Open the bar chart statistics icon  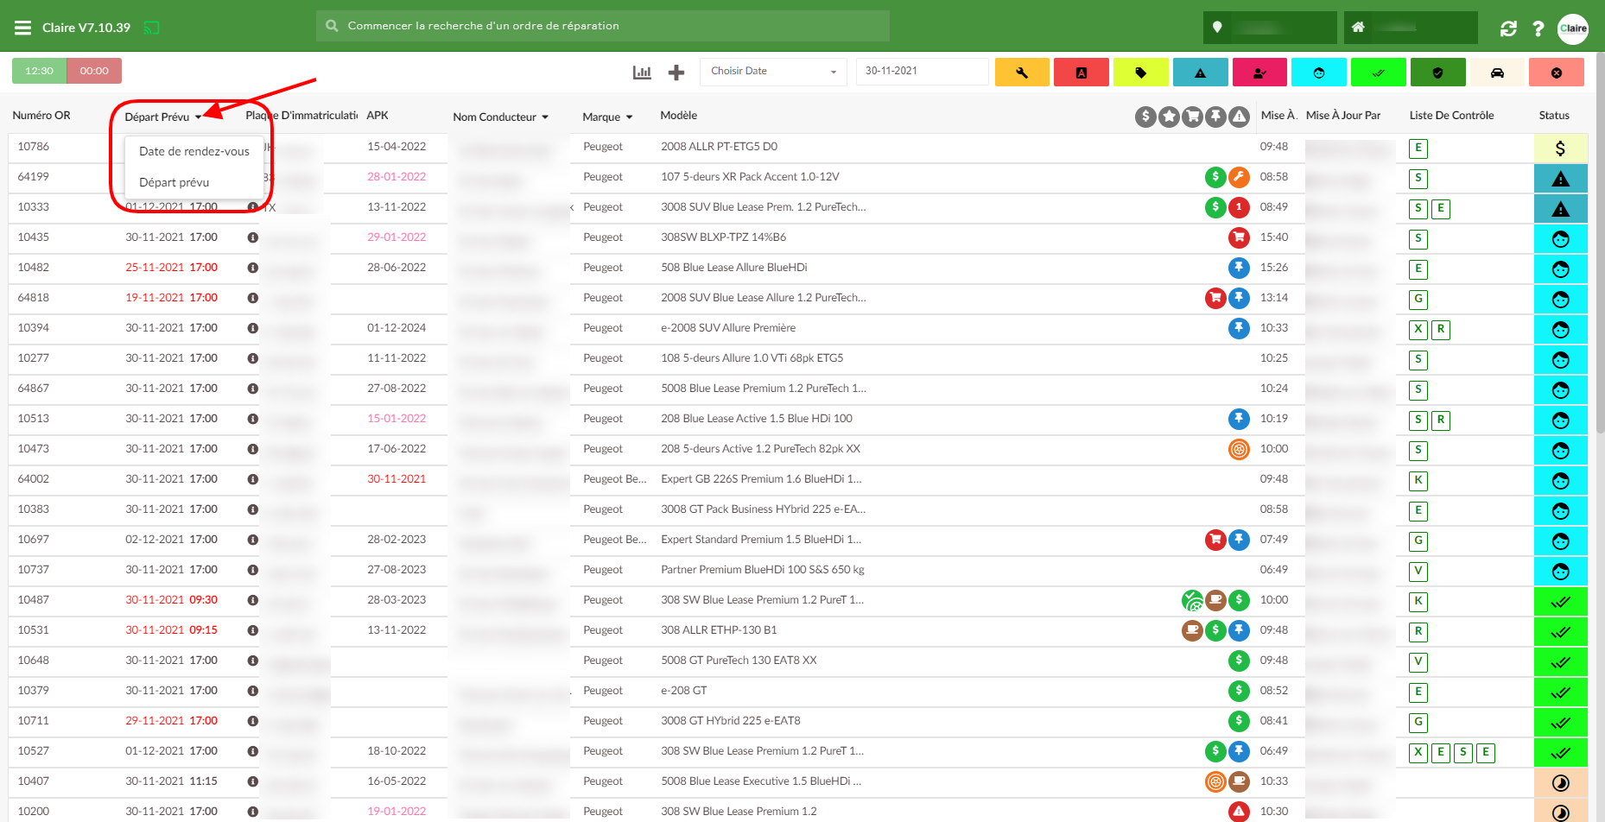[x=642, y=73]
